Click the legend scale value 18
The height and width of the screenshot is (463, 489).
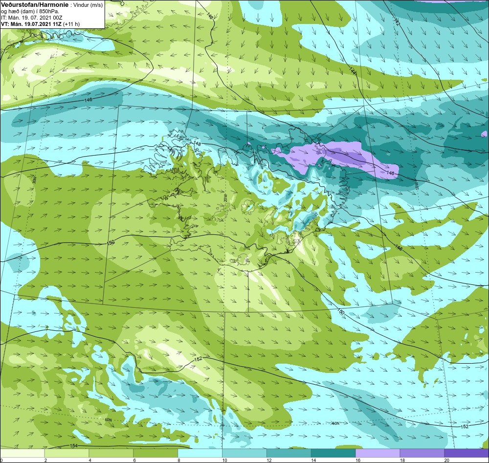(402, 460)
